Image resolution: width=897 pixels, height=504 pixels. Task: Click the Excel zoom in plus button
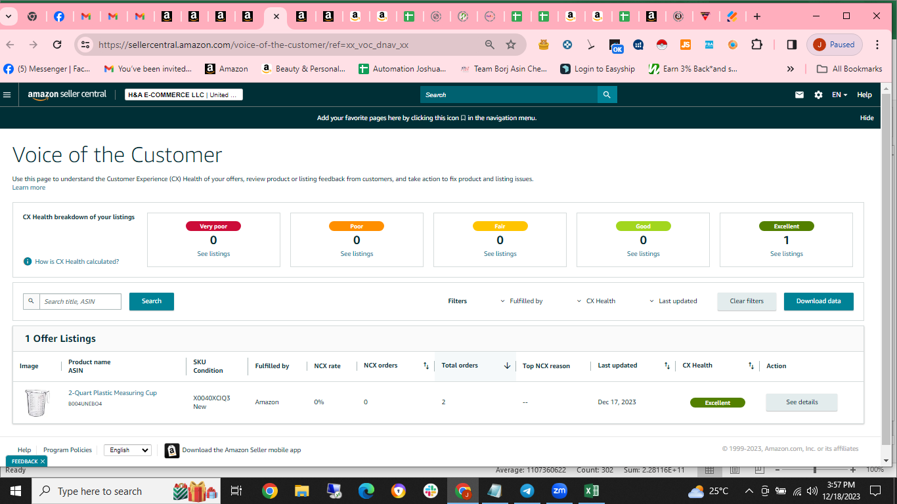(853, 470)
